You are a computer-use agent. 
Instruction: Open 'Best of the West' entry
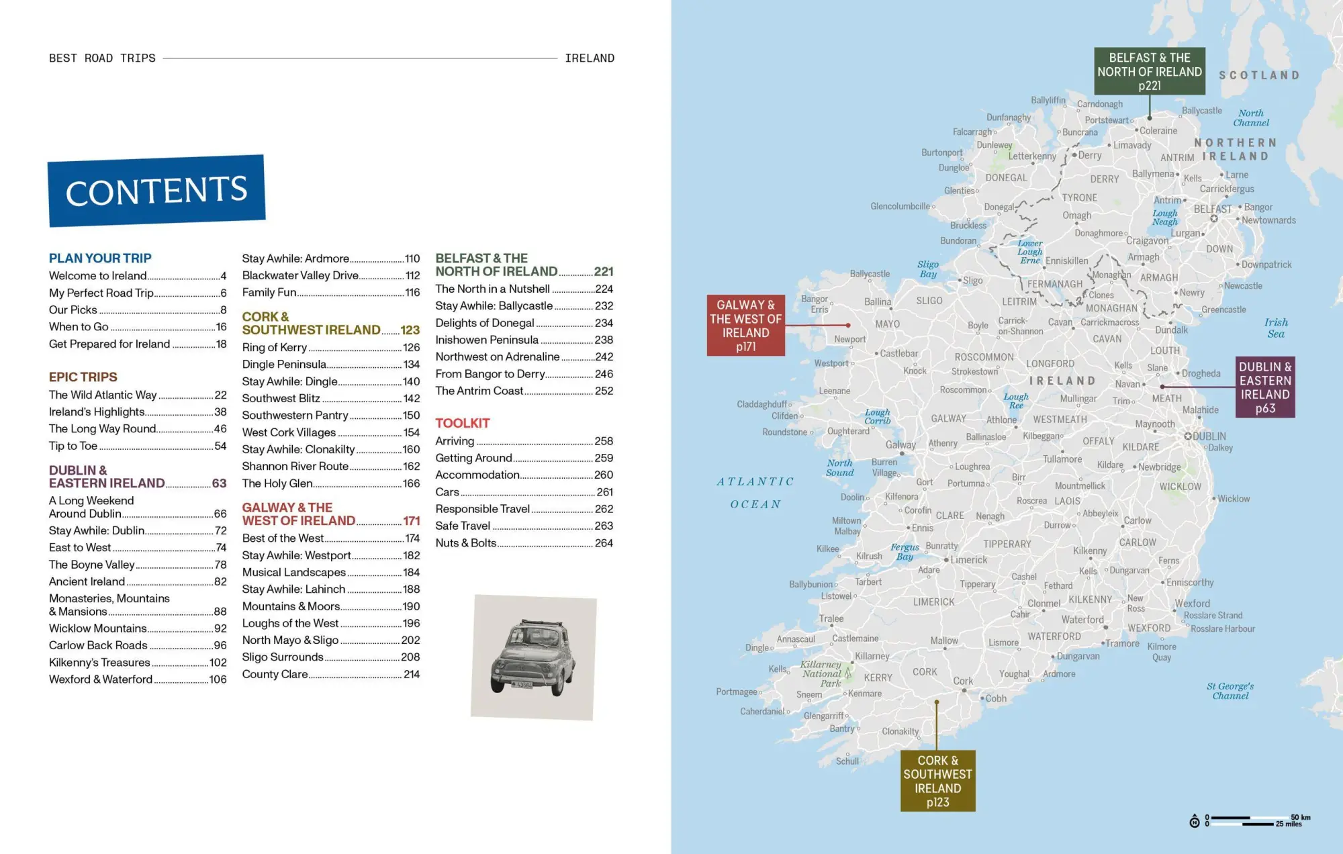(x=331, y=538)
